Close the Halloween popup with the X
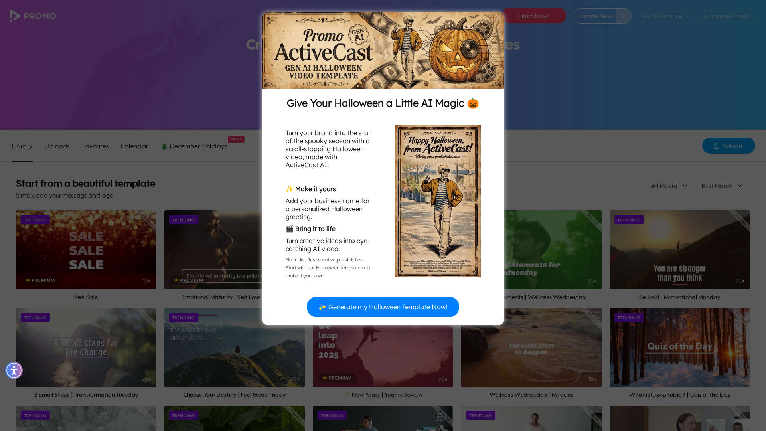Screen dimensions: 766x431 (498, 18)
